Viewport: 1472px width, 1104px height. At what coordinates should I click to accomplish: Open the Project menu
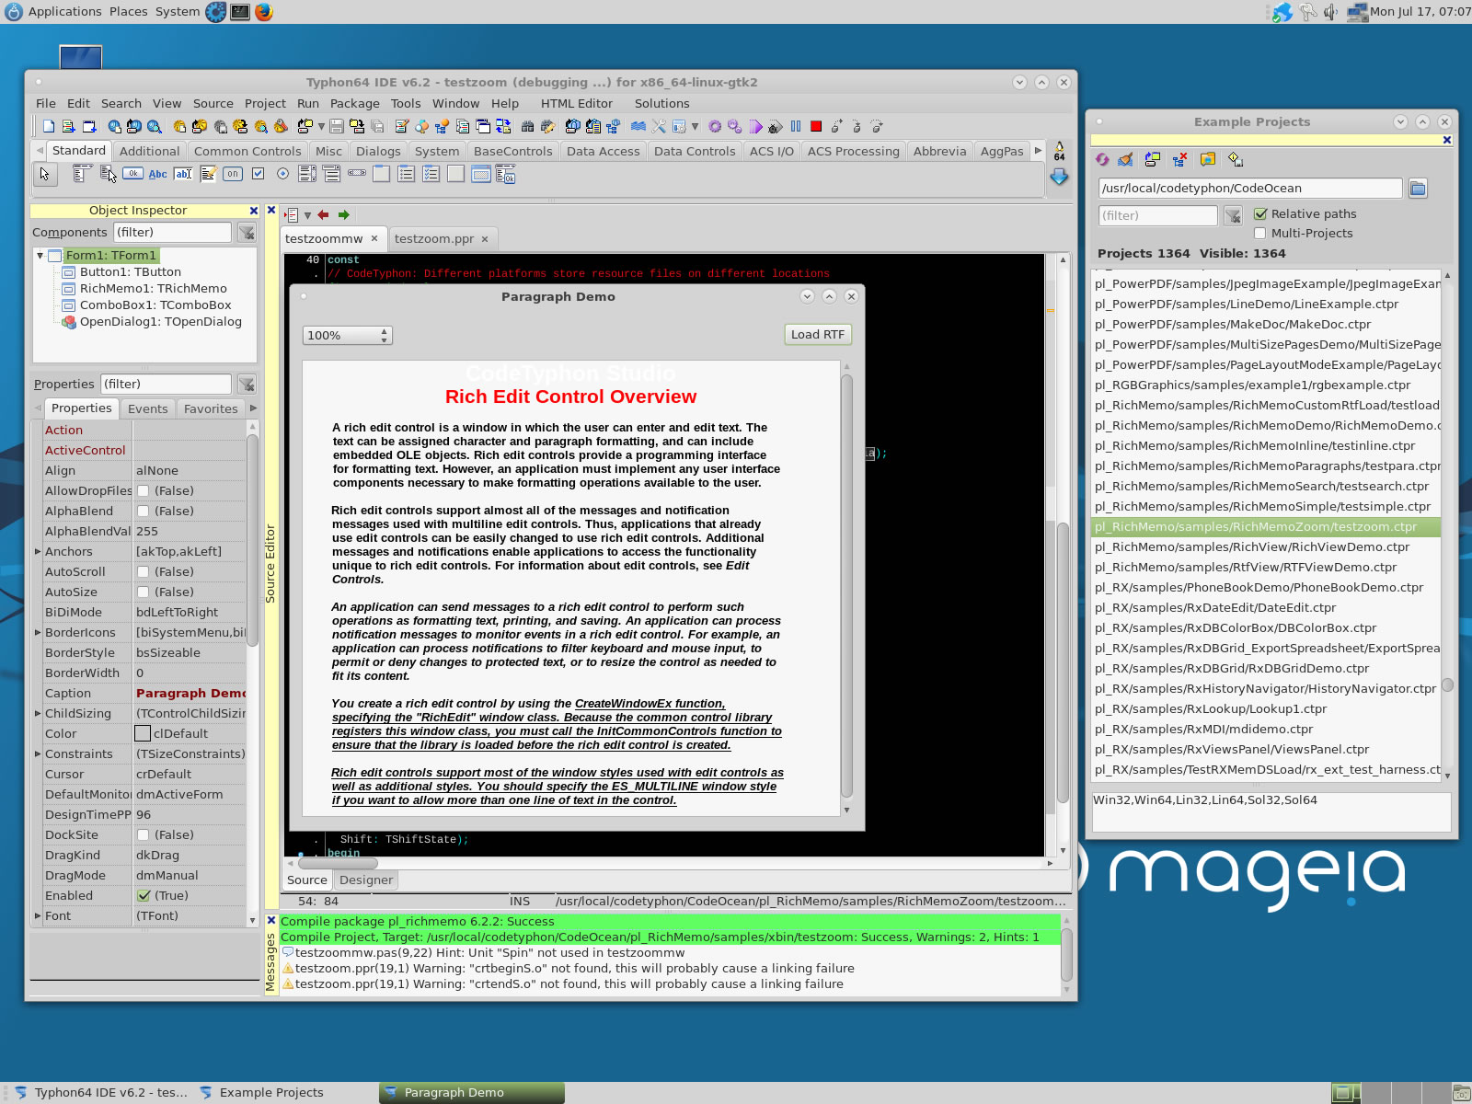click(265, 103)
